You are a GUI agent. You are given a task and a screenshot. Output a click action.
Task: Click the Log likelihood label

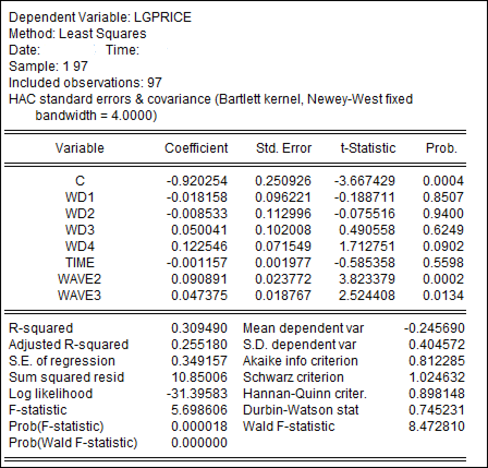coord(51,394)
